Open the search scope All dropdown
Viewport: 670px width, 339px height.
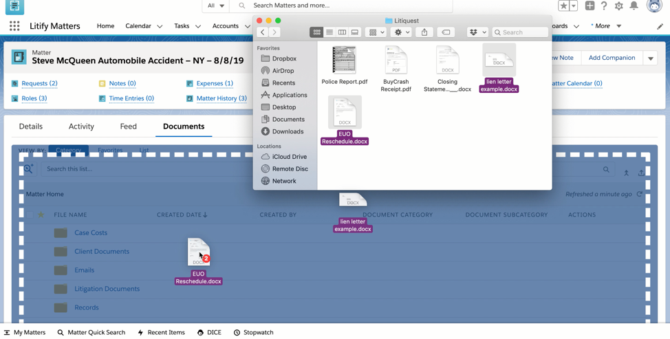tap(216, 6)
